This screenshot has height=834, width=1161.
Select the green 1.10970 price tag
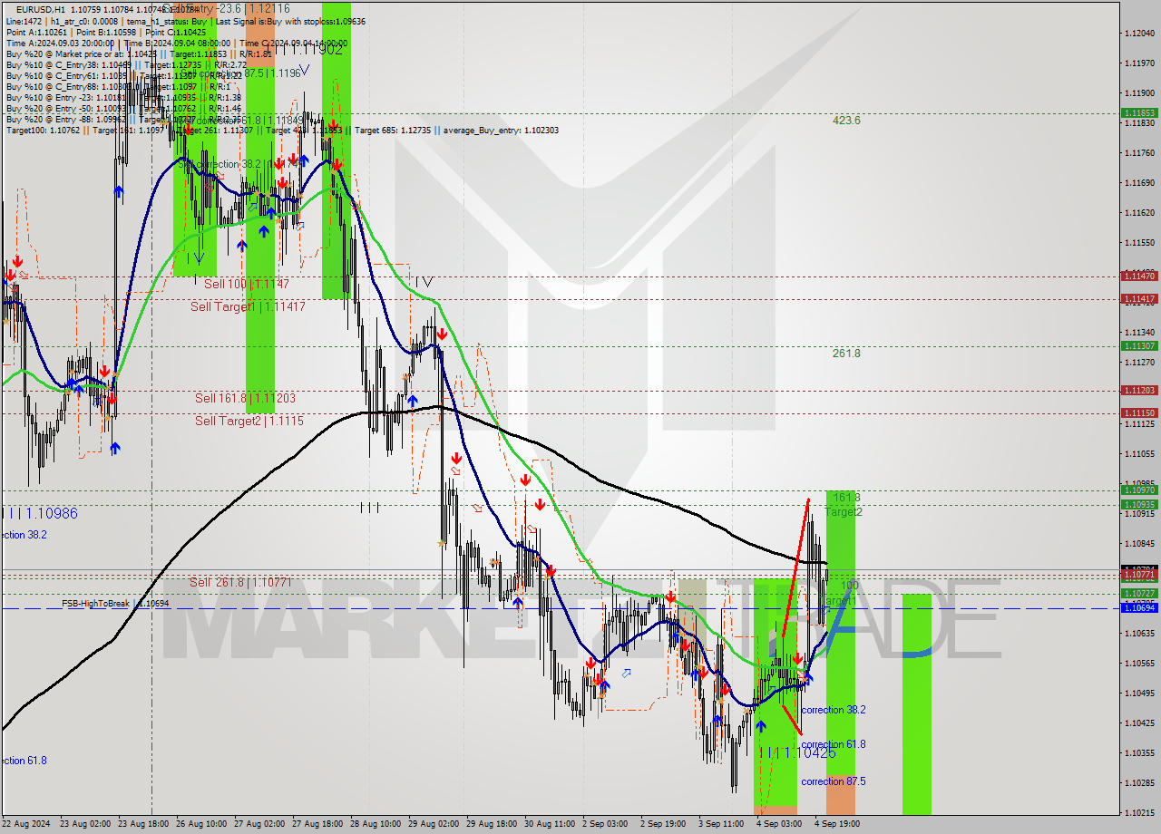coord(1139,490)
